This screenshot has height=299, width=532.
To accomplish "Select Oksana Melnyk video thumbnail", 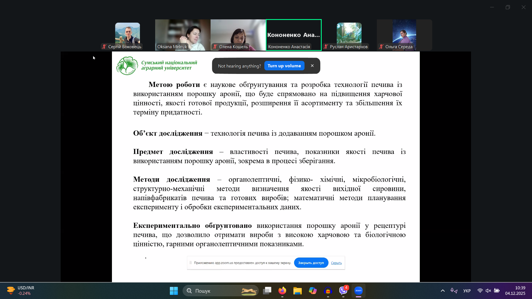I will [183, 35].
